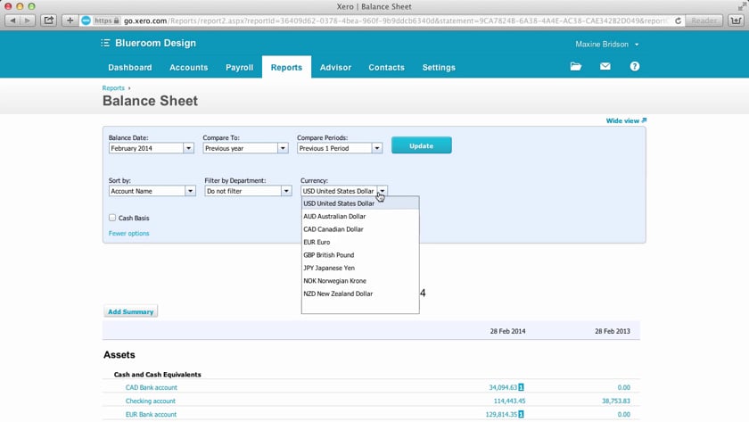
Task: Click the browser share icon
Action: pos(49,21)
